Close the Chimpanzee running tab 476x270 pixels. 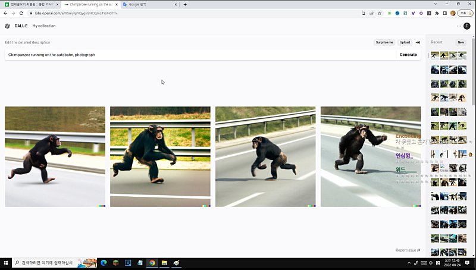tap(117, 5)
